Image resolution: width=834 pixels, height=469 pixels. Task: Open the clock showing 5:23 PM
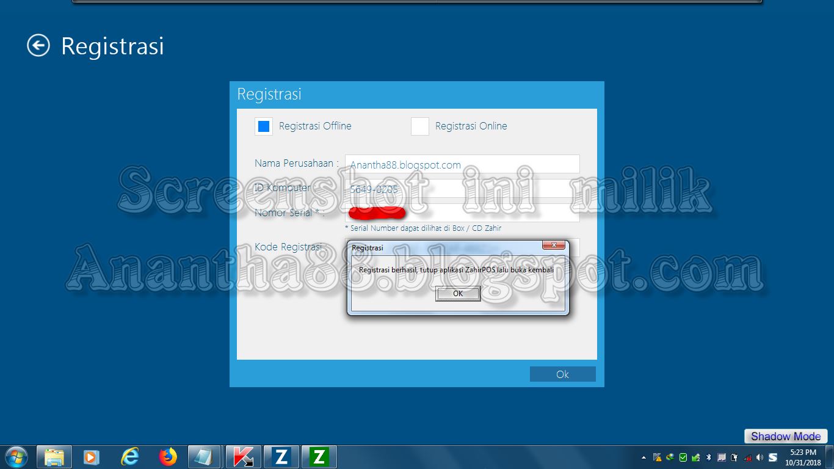(803, 457)
